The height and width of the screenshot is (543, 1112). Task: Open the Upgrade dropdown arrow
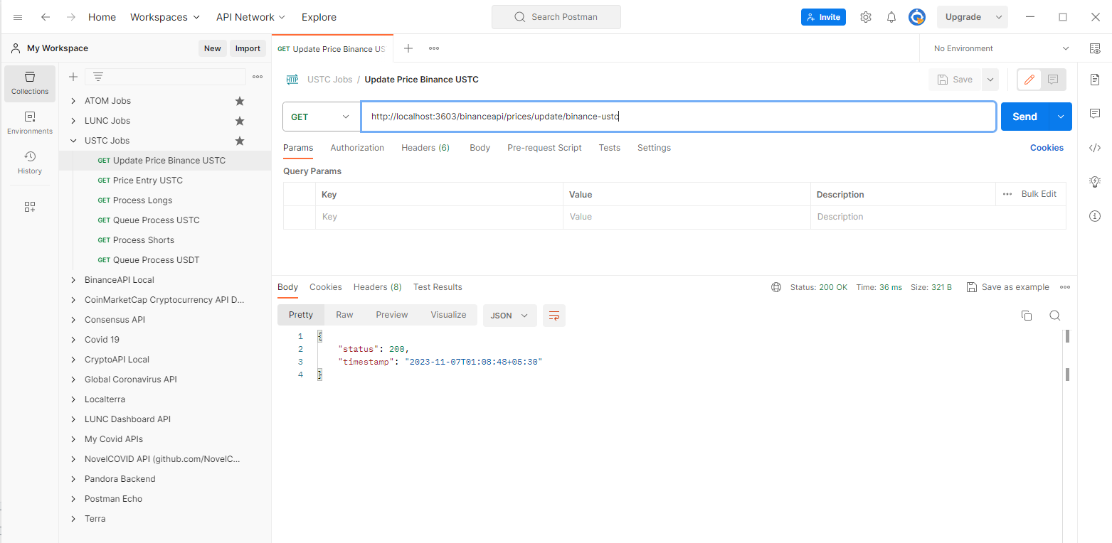click(999, 17)
